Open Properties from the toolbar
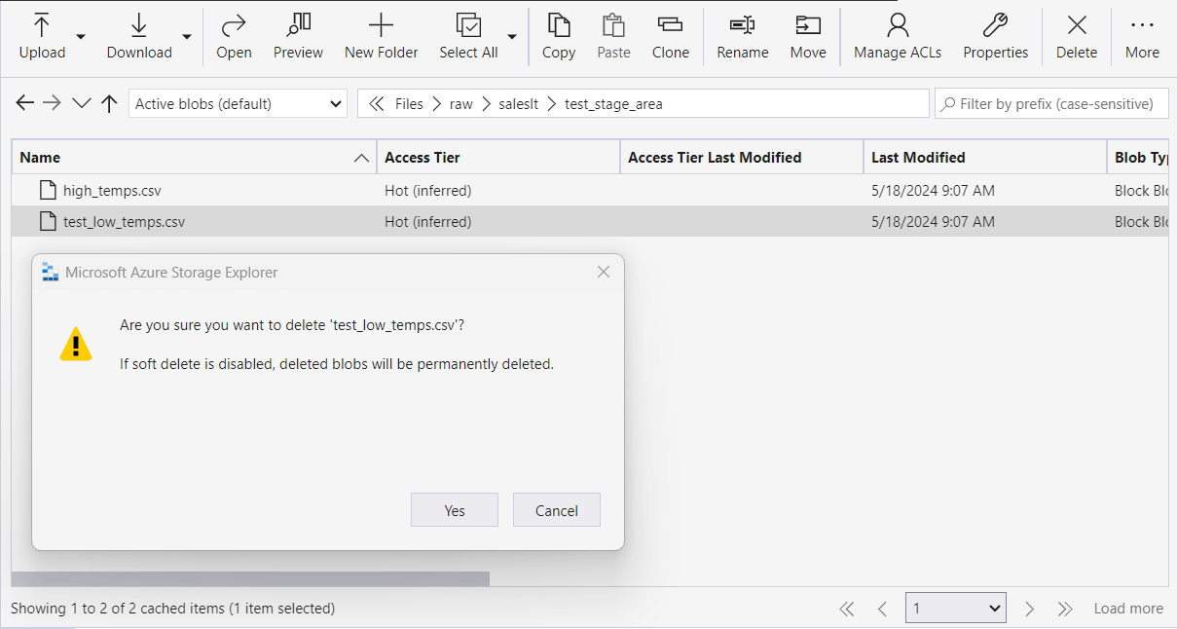Image resolution: width=1177 pixels, height=629 pixels. (x=996, y=37)
